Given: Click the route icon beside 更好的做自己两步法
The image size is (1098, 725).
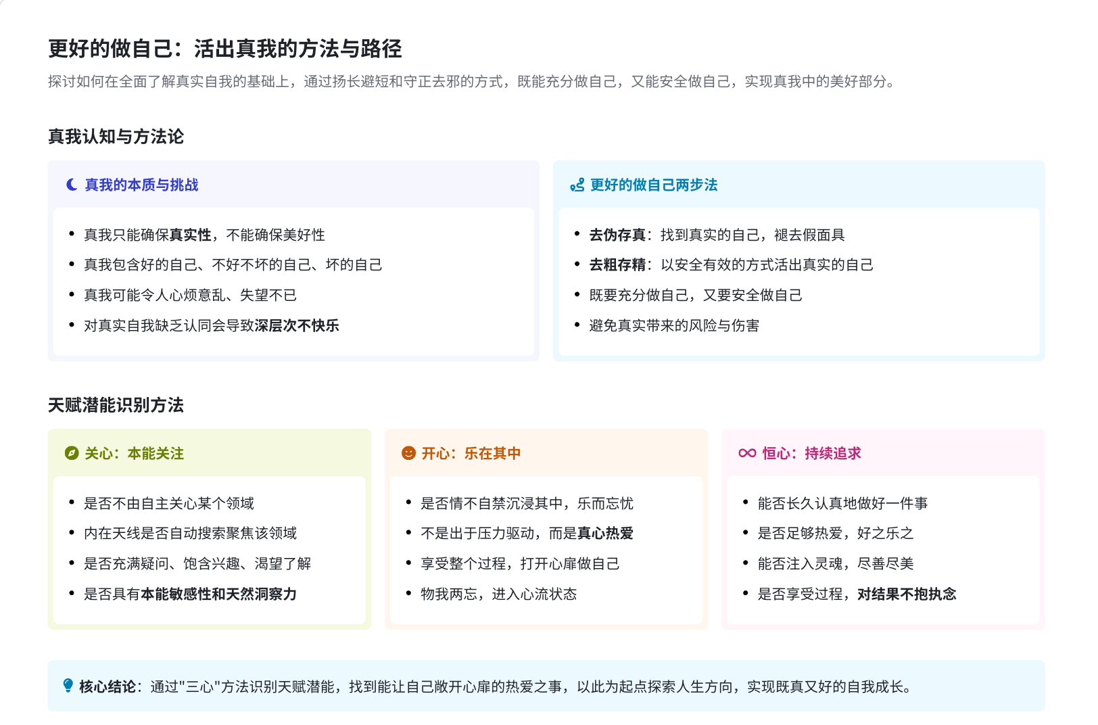Looking at the screenshot, I should pos(577,185).
